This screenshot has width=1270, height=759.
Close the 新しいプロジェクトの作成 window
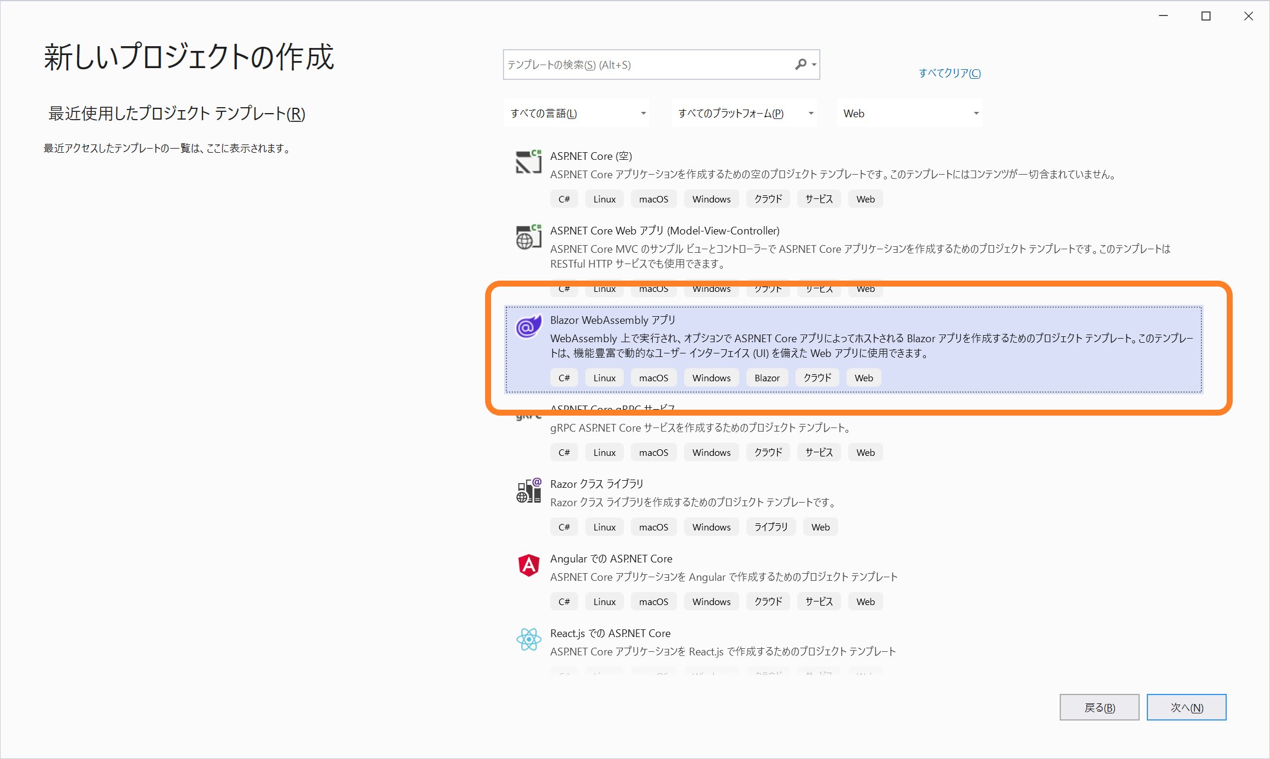1248,16
